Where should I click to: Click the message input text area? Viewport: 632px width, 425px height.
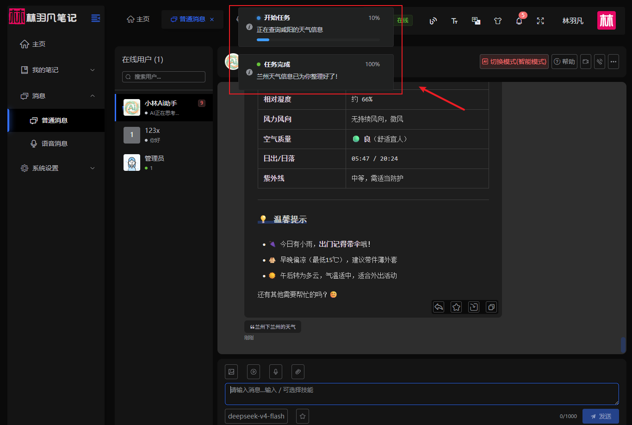(x=422, y=394)
